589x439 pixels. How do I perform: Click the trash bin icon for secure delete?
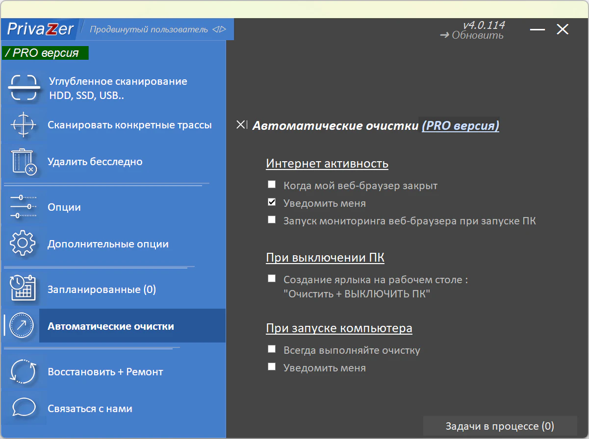tap(23, 162)
